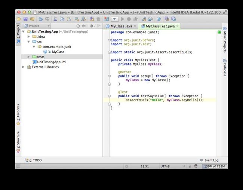Click the green Run arrow icon
This screenshot has width=243, height=190.
click(122, 19)
